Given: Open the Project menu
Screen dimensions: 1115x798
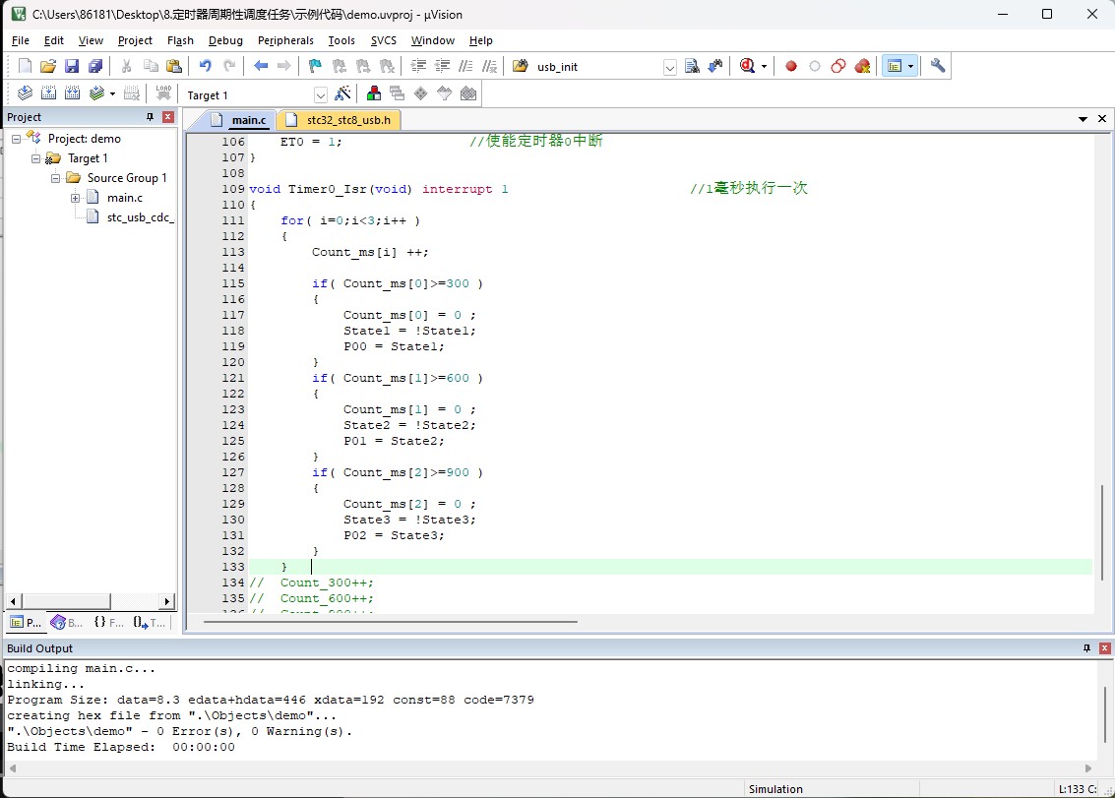Looking at the screenshot, I should point(135,40).
